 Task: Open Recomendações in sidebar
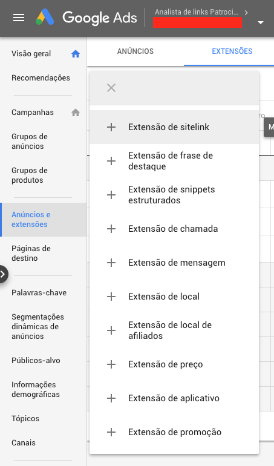(41, 78)
